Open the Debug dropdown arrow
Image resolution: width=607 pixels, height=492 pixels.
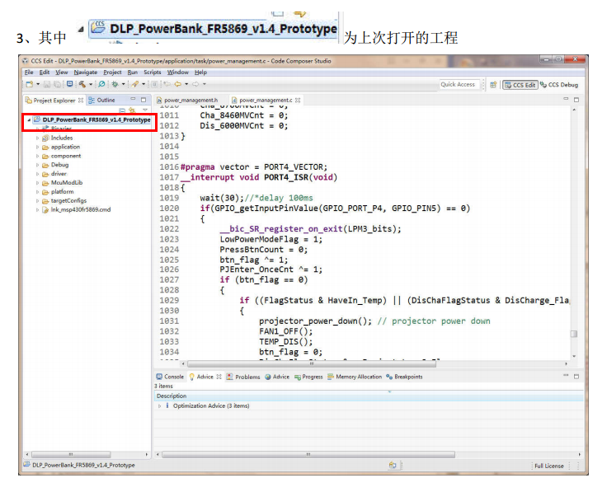click(124, 84)
